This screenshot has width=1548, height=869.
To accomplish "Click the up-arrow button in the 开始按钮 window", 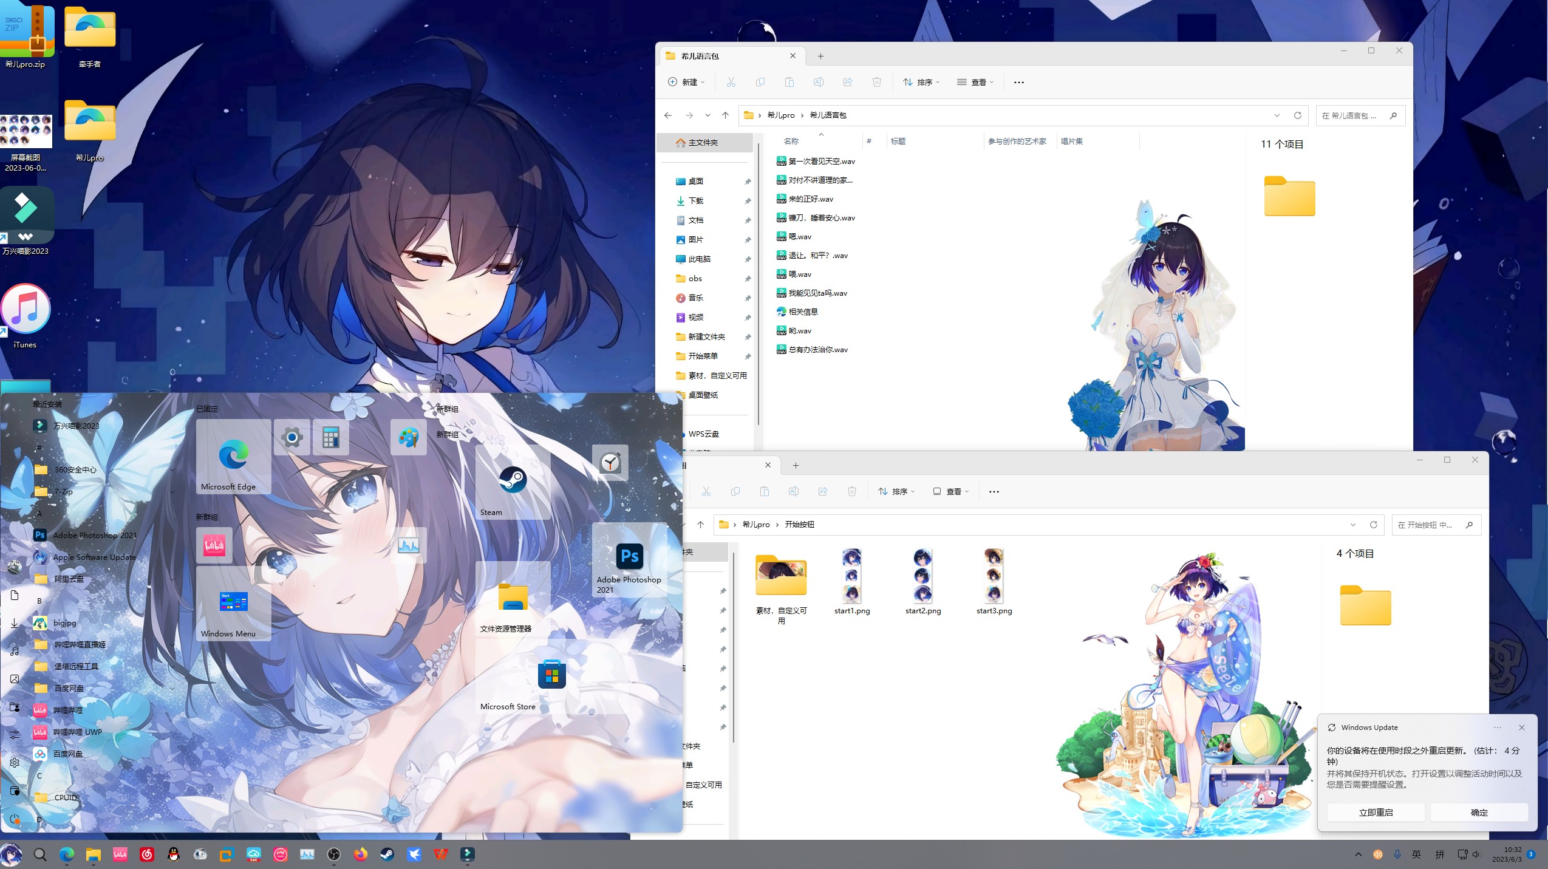I will pos(700,525).
